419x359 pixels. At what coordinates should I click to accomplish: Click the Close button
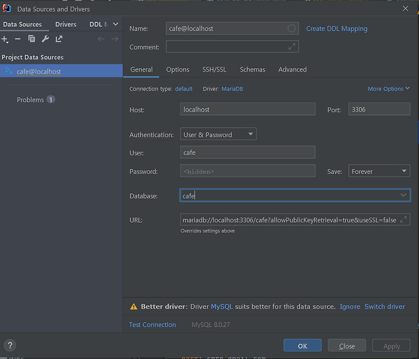click(347, 346)
